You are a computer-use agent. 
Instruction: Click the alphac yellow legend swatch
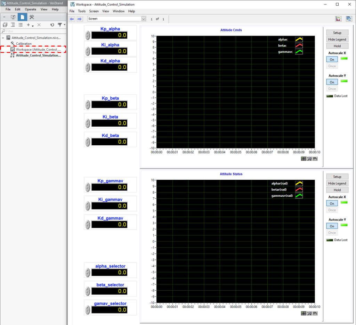(299, 40)
